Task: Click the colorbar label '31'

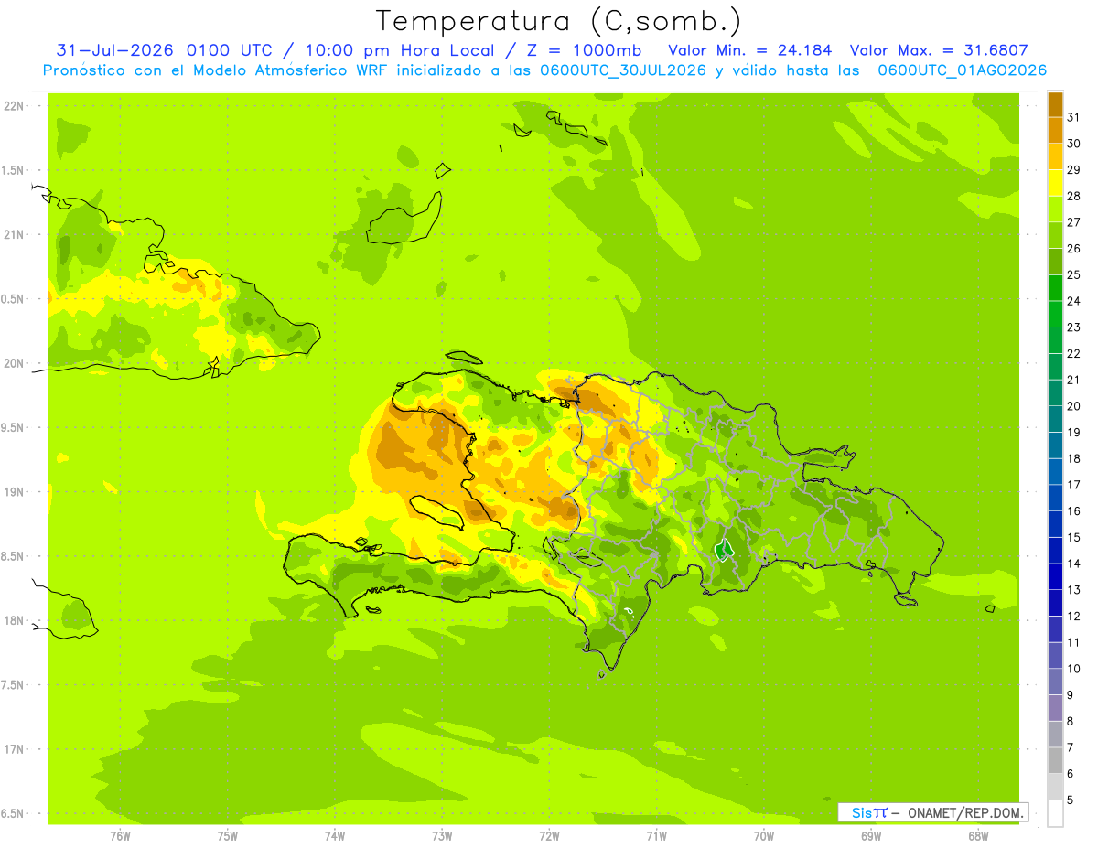Action: pyautogui.click(x=1074, y=117)
